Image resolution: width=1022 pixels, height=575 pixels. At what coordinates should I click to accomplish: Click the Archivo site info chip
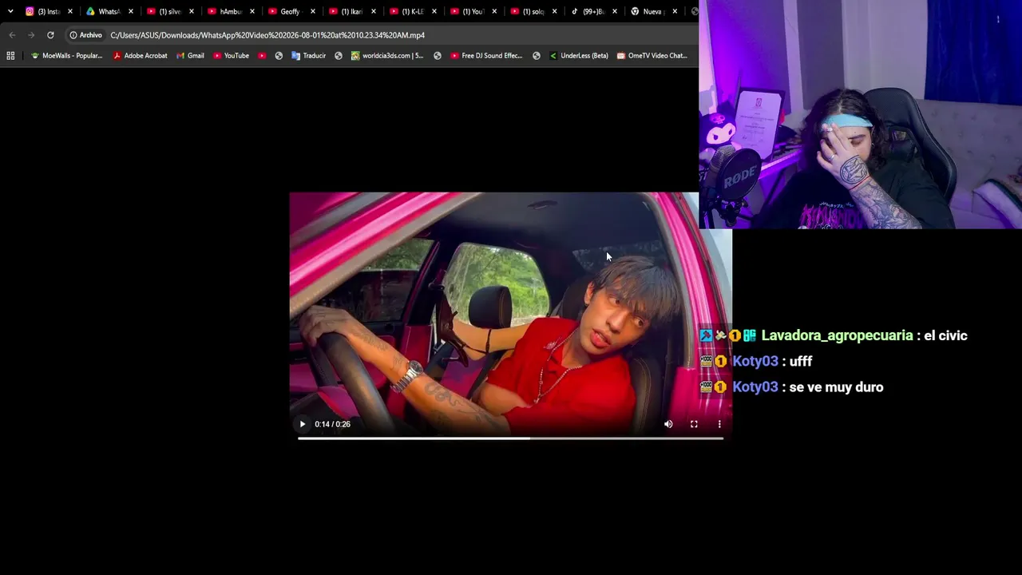click(85, 35)
